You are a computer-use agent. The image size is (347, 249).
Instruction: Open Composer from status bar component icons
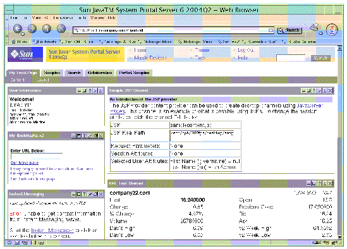(x=25, y=243)
